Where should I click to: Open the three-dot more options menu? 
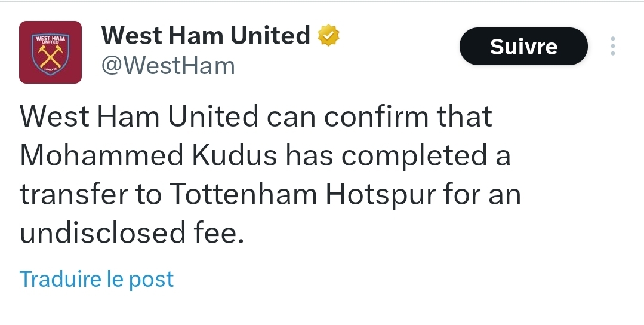click(612, 47)
